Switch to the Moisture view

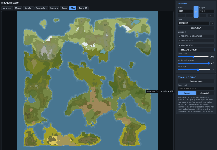pos(54,8)
